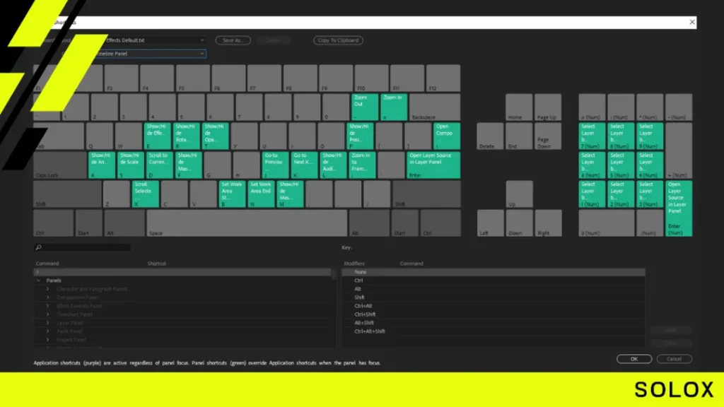Click the Backspace key

tap(435, 107)
